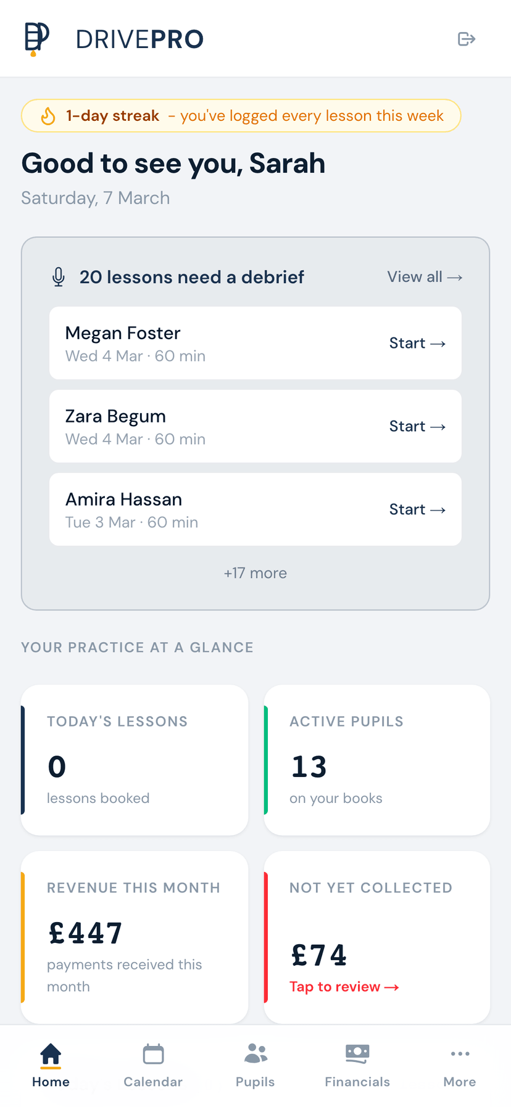The height and width of the screenshot is (1107, 511).
Task: Expand the +17 more lessons list
Action: (x=255, y=573)
